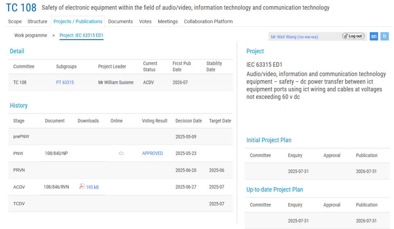Open the Votes tab
Image resolution: width=394 pixels, height=229 pixels.
145,22
